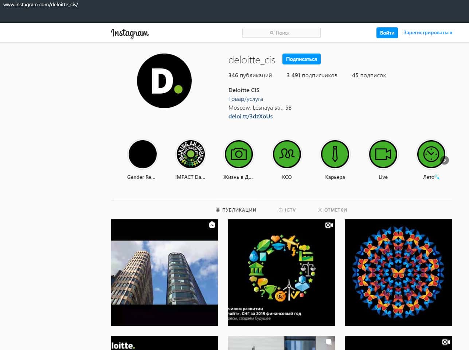
Task: Open the towers building post thumbnail
Action: pyautogui.click(x=164, y=272)
